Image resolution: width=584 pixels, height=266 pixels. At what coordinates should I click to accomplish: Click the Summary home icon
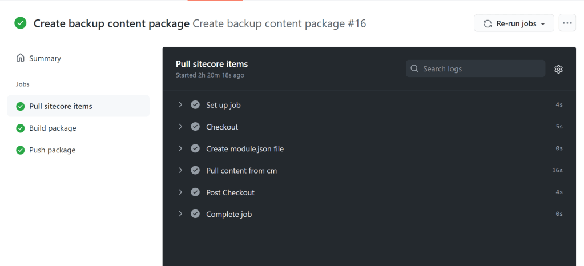pyautogui.click(x=21, y=58)
